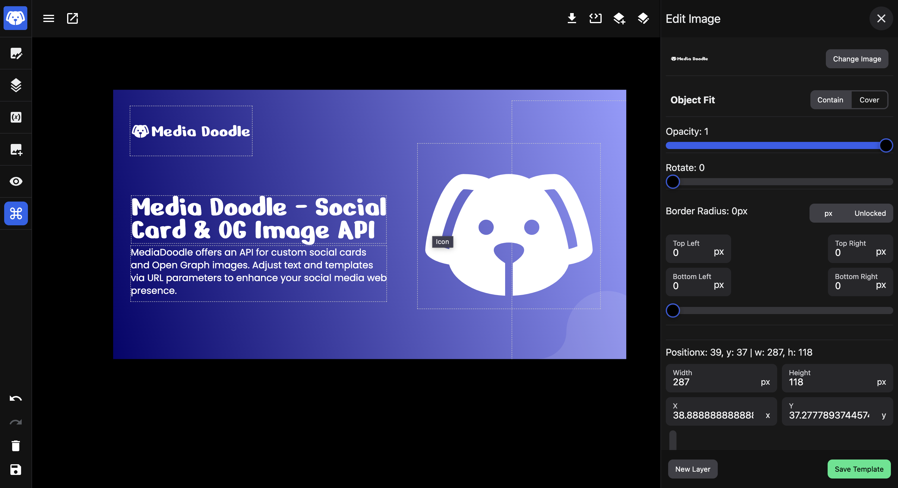898x488 pixels.
Task: Adjust the Rotate slider
Action: [x=779, y=182]
